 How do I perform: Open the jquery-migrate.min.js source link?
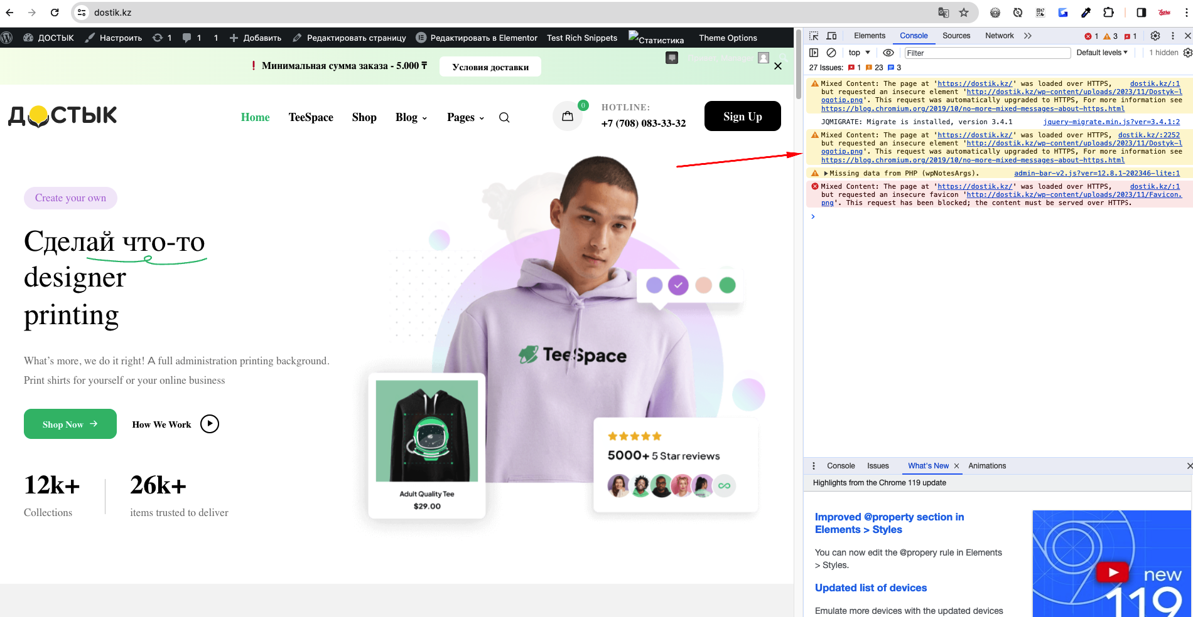[1111, 122]
